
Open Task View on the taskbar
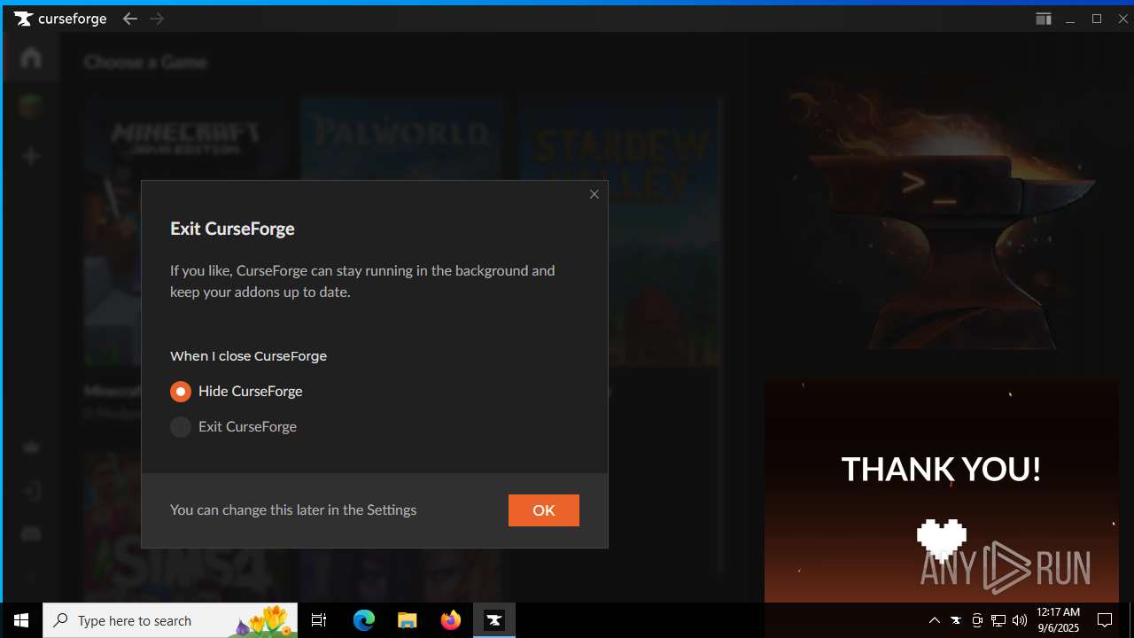pyautogui.click(x=319, y=620)
